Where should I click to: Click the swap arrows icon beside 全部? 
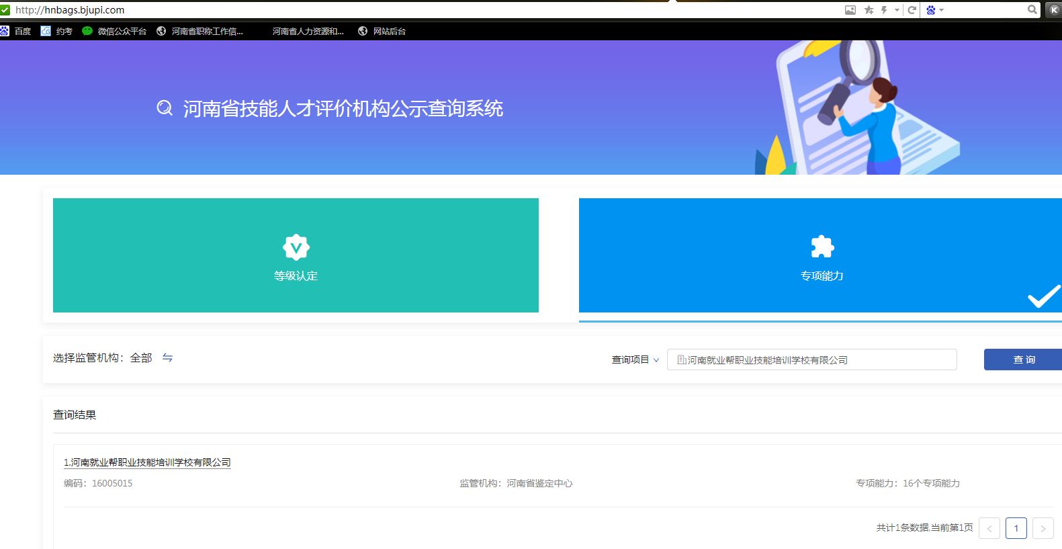pos(167,358)
